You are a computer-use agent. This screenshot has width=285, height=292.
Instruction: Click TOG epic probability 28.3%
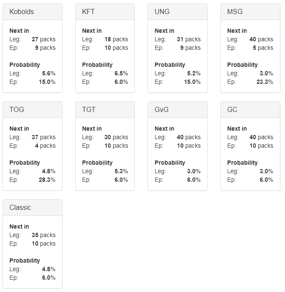[x=47, y=180]
